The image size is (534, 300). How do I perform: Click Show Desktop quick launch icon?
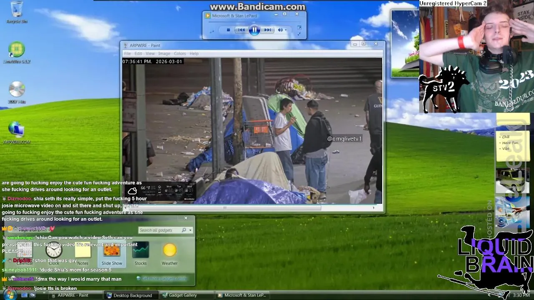tap(24, 295)
